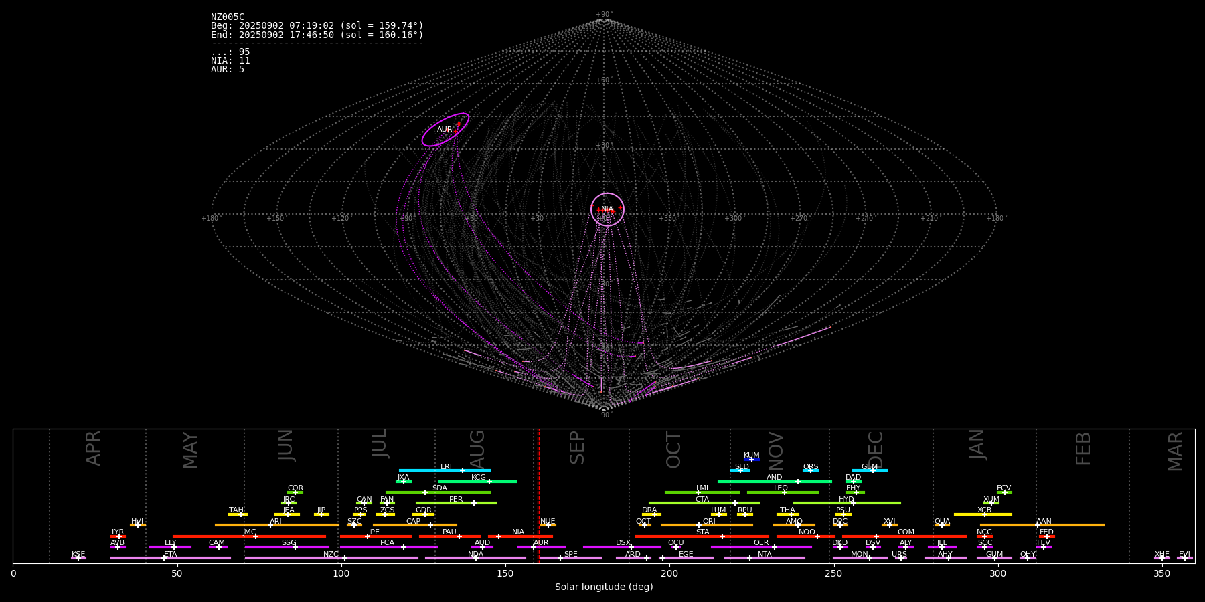Select the End: 20250902 17:46:50 line

[x=317, y=35]
